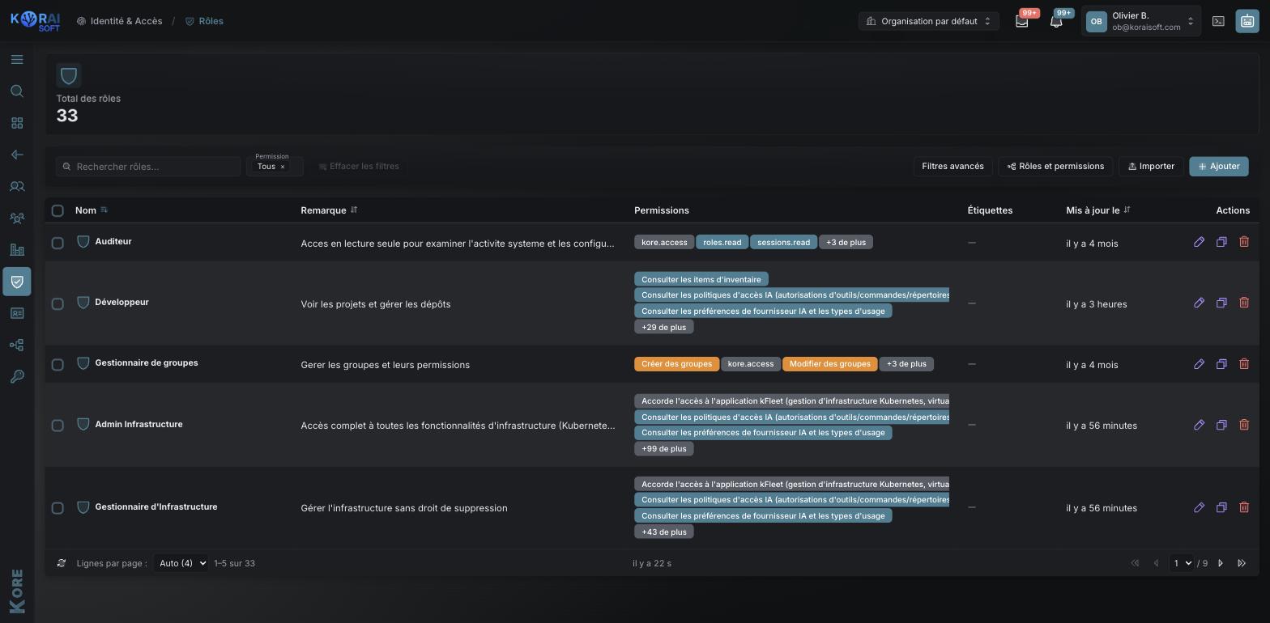
Task: Duplicate the Gestionnaire d'Infrastructure role
Action: 1221,507
